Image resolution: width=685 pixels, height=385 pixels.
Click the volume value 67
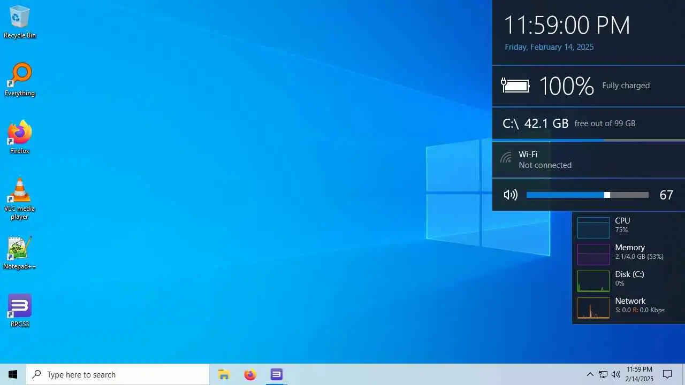pos(666,195)
